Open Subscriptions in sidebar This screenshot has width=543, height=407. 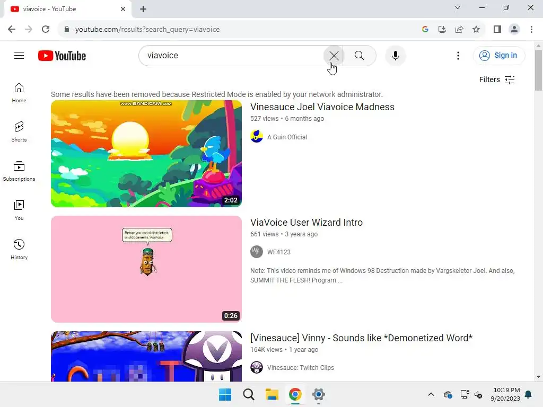pyautogui.click(x=19, y=171)
